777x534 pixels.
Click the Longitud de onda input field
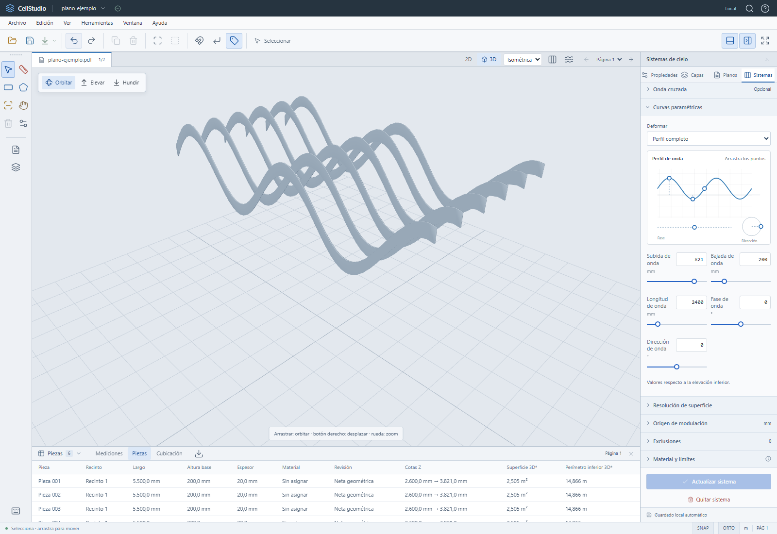692,302
